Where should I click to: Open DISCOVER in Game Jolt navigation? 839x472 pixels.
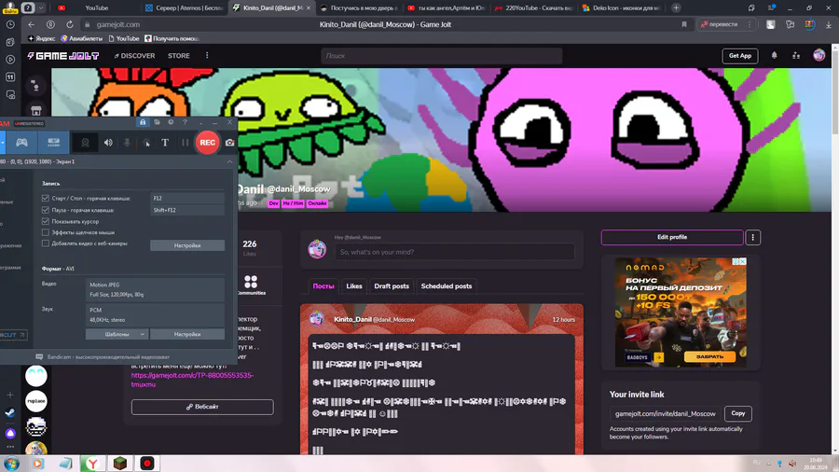click(134, 56)
